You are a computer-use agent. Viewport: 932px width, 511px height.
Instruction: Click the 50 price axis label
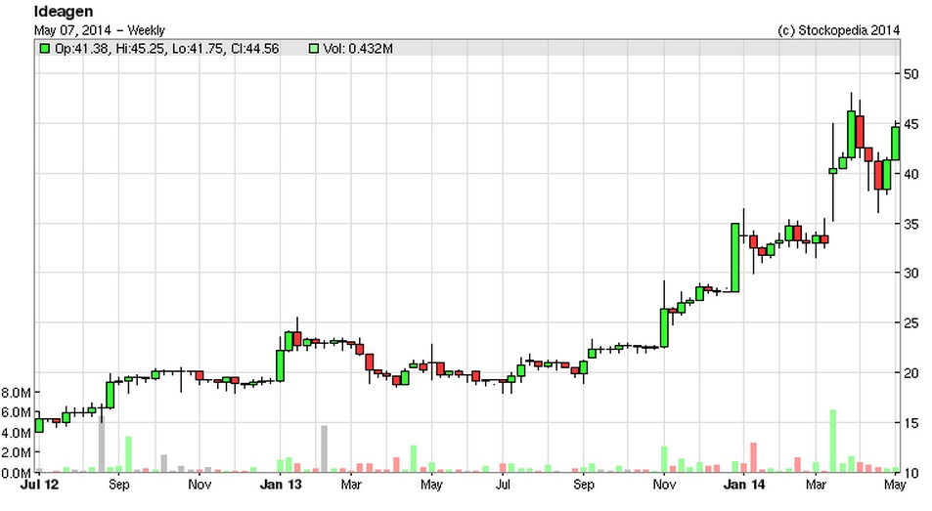pyautogui.click(x=910, y=74)
